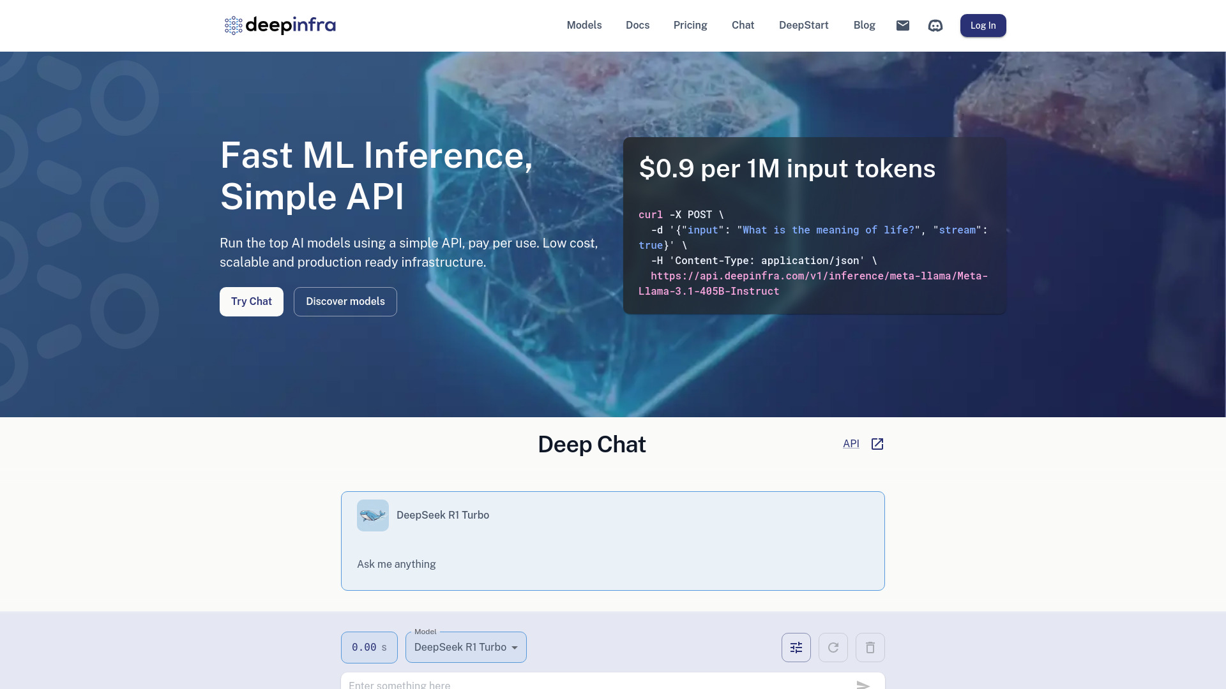Click the Discover models button
The image size is (1226, 689).
coord(345,301)
